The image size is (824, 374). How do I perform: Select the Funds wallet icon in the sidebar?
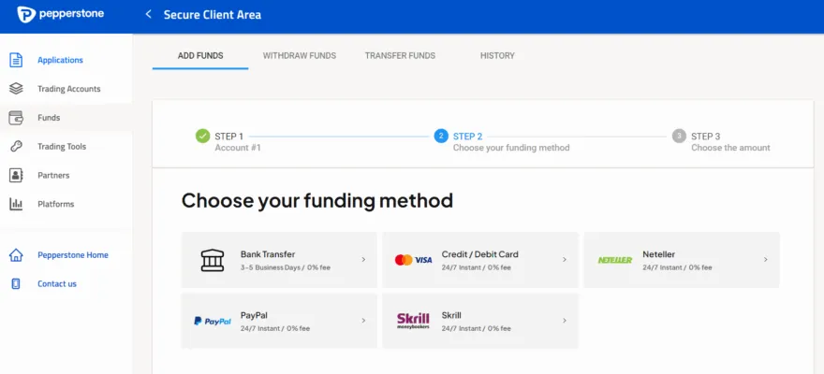pyautogui.click(x=16, y=118)
